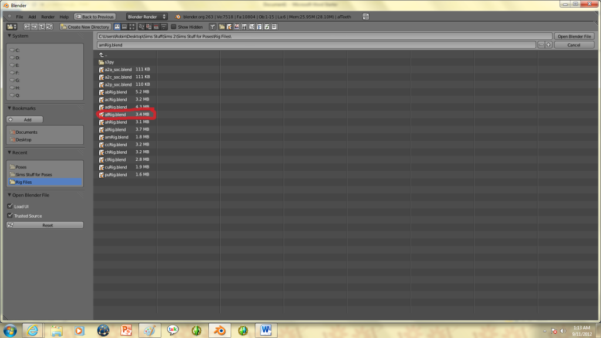This screenshot has width=601, height=338.
Task: Click the Back to Previous button
Action: pyautogui.click(x=94, y=17)
